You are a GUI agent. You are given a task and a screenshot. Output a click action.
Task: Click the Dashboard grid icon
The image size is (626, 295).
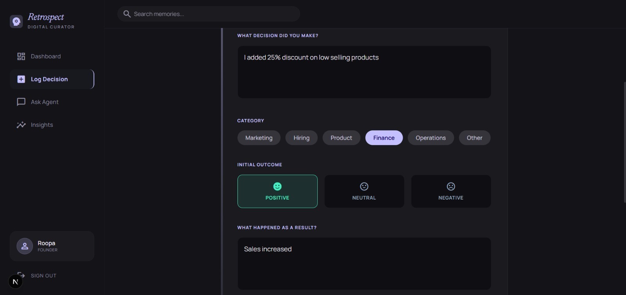[21, 56]
